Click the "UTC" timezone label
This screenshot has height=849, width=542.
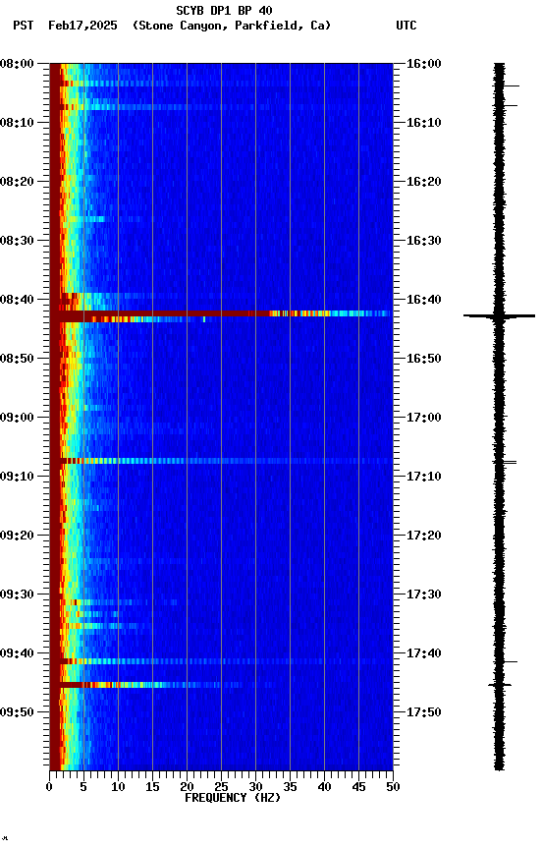tap(406, 26)
